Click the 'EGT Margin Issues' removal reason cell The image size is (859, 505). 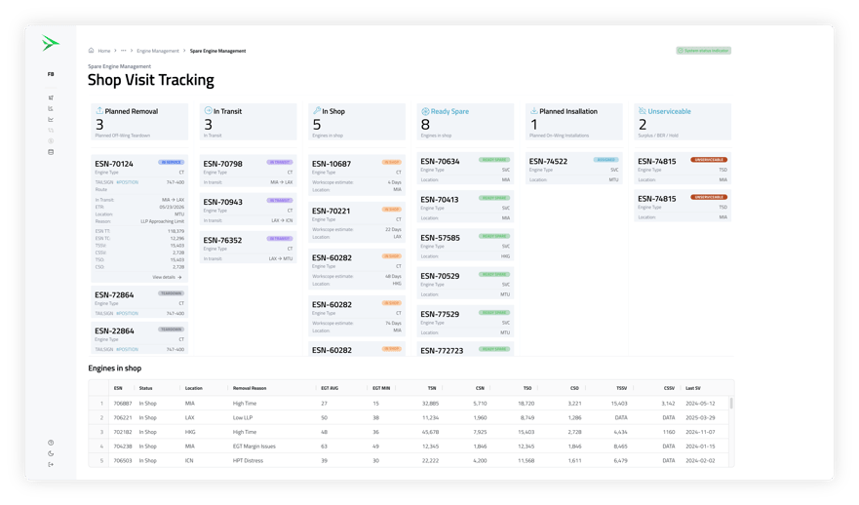point(254,447)
